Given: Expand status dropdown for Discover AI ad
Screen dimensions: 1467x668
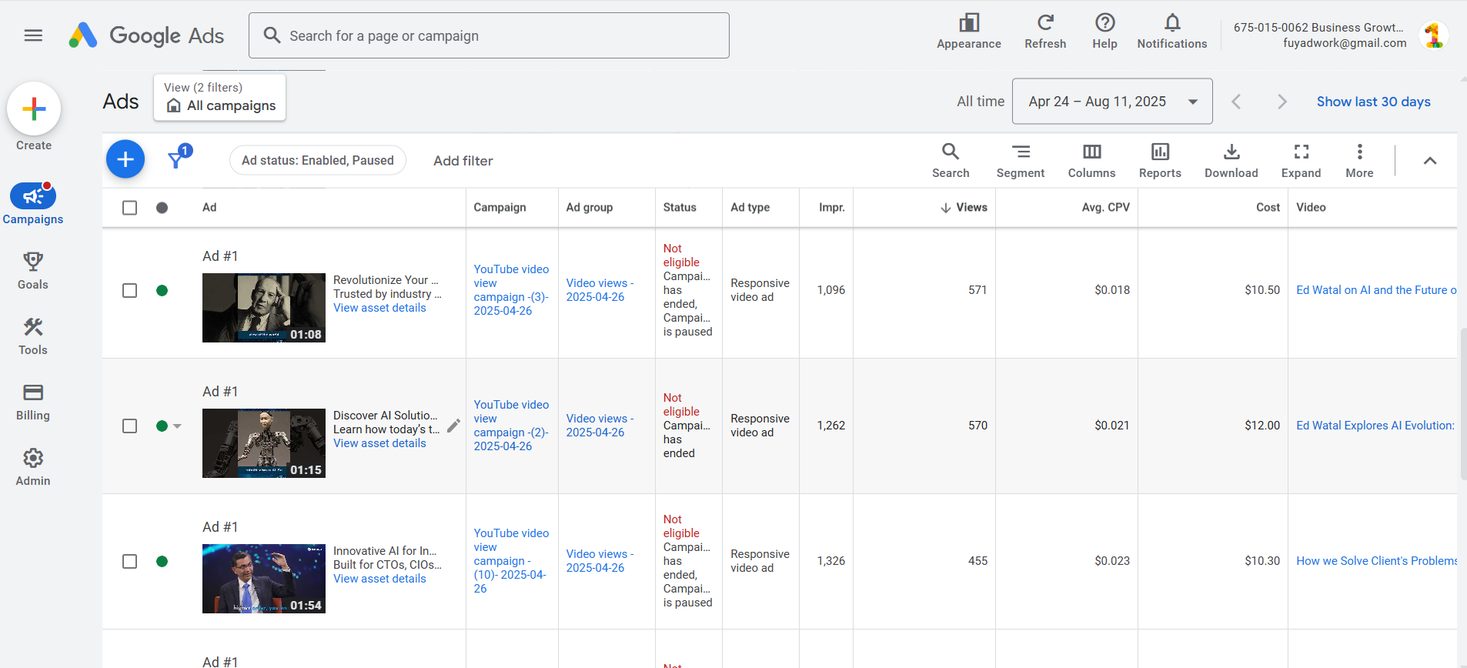Looking at the screenshot, I should (177, 426).
